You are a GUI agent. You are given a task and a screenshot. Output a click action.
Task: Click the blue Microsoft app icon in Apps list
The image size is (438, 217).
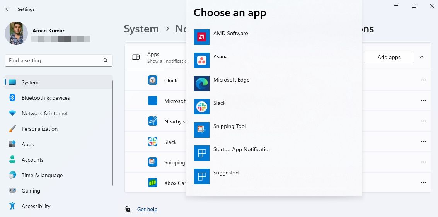153,101
